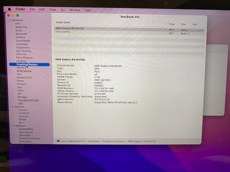This screenshot has width=230, height=172.
Task: Click user's MacBook Pro in path bar
Action: (x=73, y=141)
